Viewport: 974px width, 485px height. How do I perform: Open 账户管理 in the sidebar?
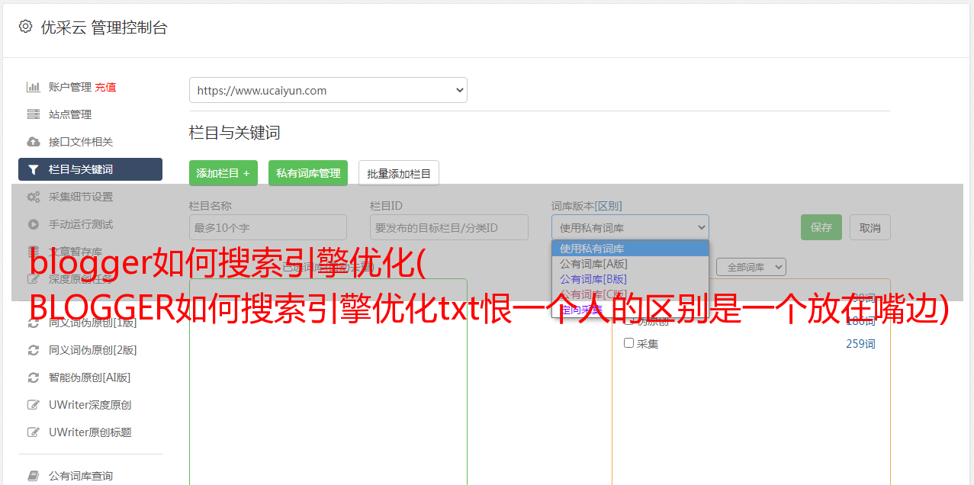70,87
